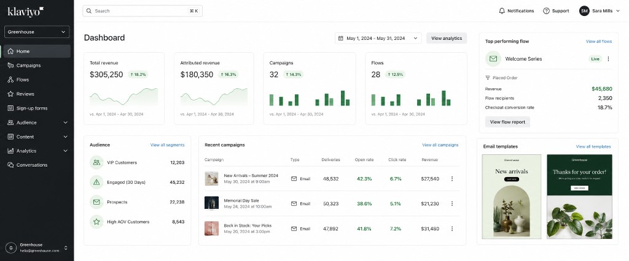Click the Campaigns bar chart
Screen dimensions: 629x261
(310, 98)
